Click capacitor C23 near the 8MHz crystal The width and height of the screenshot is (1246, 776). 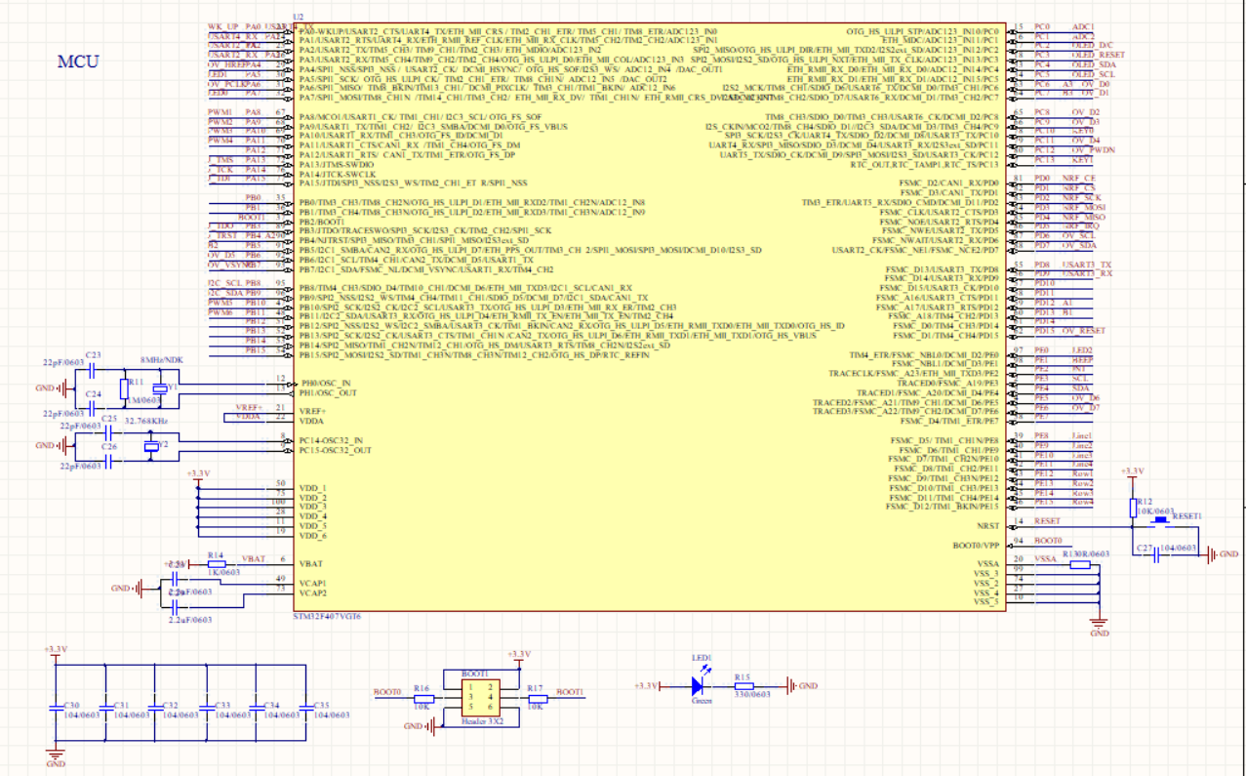tap(93, 369)
